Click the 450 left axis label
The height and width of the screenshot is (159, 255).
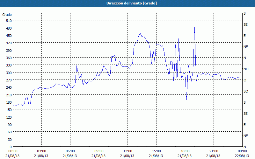9,36
